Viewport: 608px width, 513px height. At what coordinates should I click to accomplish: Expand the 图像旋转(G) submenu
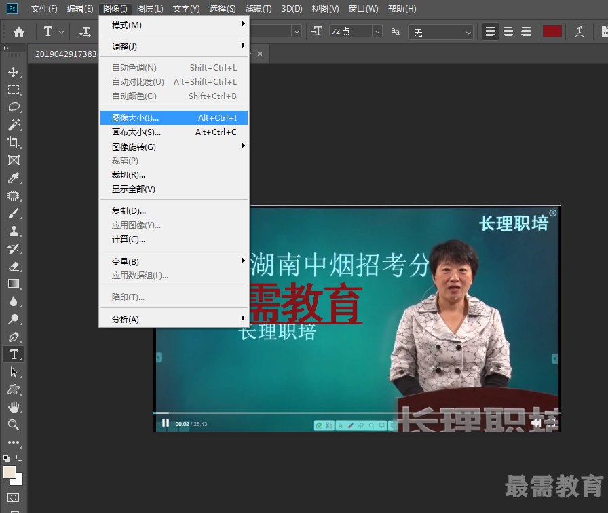(x=174, y=147)
